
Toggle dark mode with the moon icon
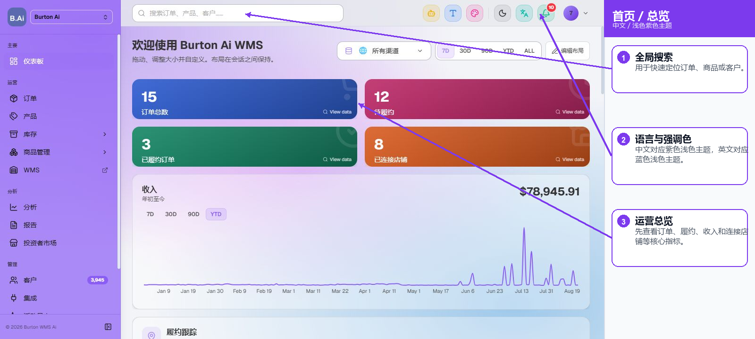click(x=503, y=13)
